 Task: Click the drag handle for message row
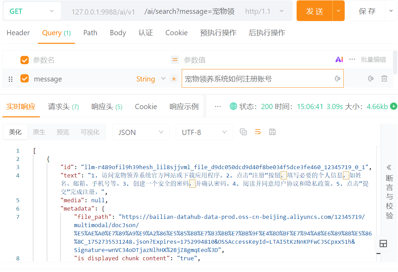[10, 79]
